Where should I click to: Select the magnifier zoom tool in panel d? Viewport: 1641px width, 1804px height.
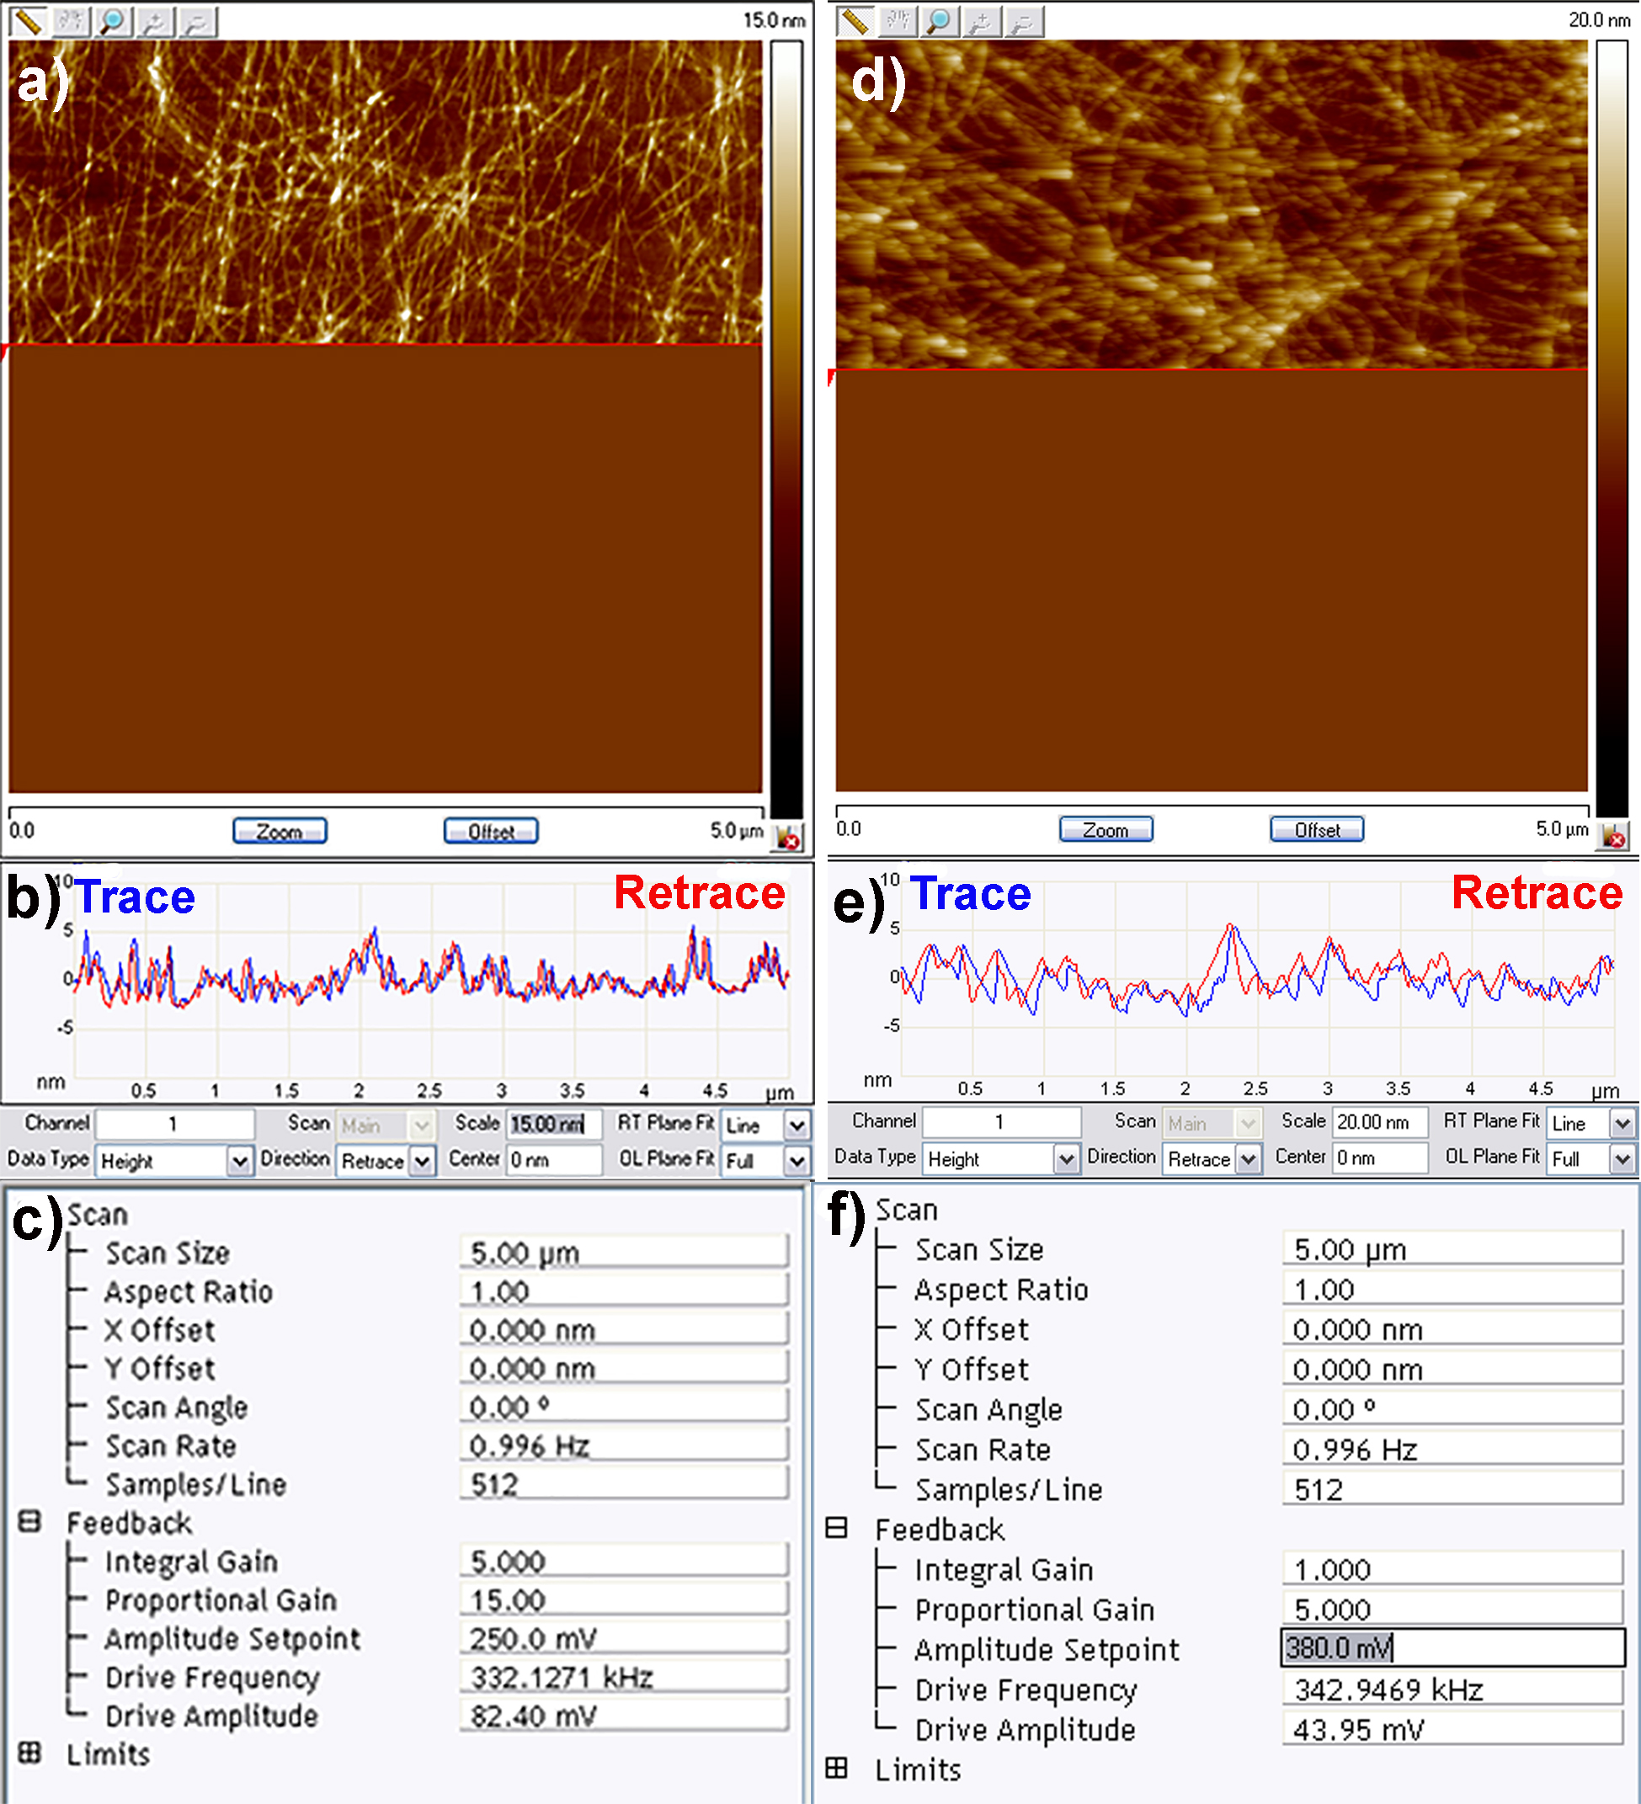click(939, 20)
